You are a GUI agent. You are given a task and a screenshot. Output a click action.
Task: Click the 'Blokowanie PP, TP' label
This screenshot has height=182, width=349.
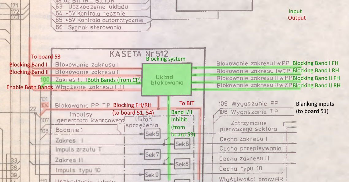[x=82, y=105]
